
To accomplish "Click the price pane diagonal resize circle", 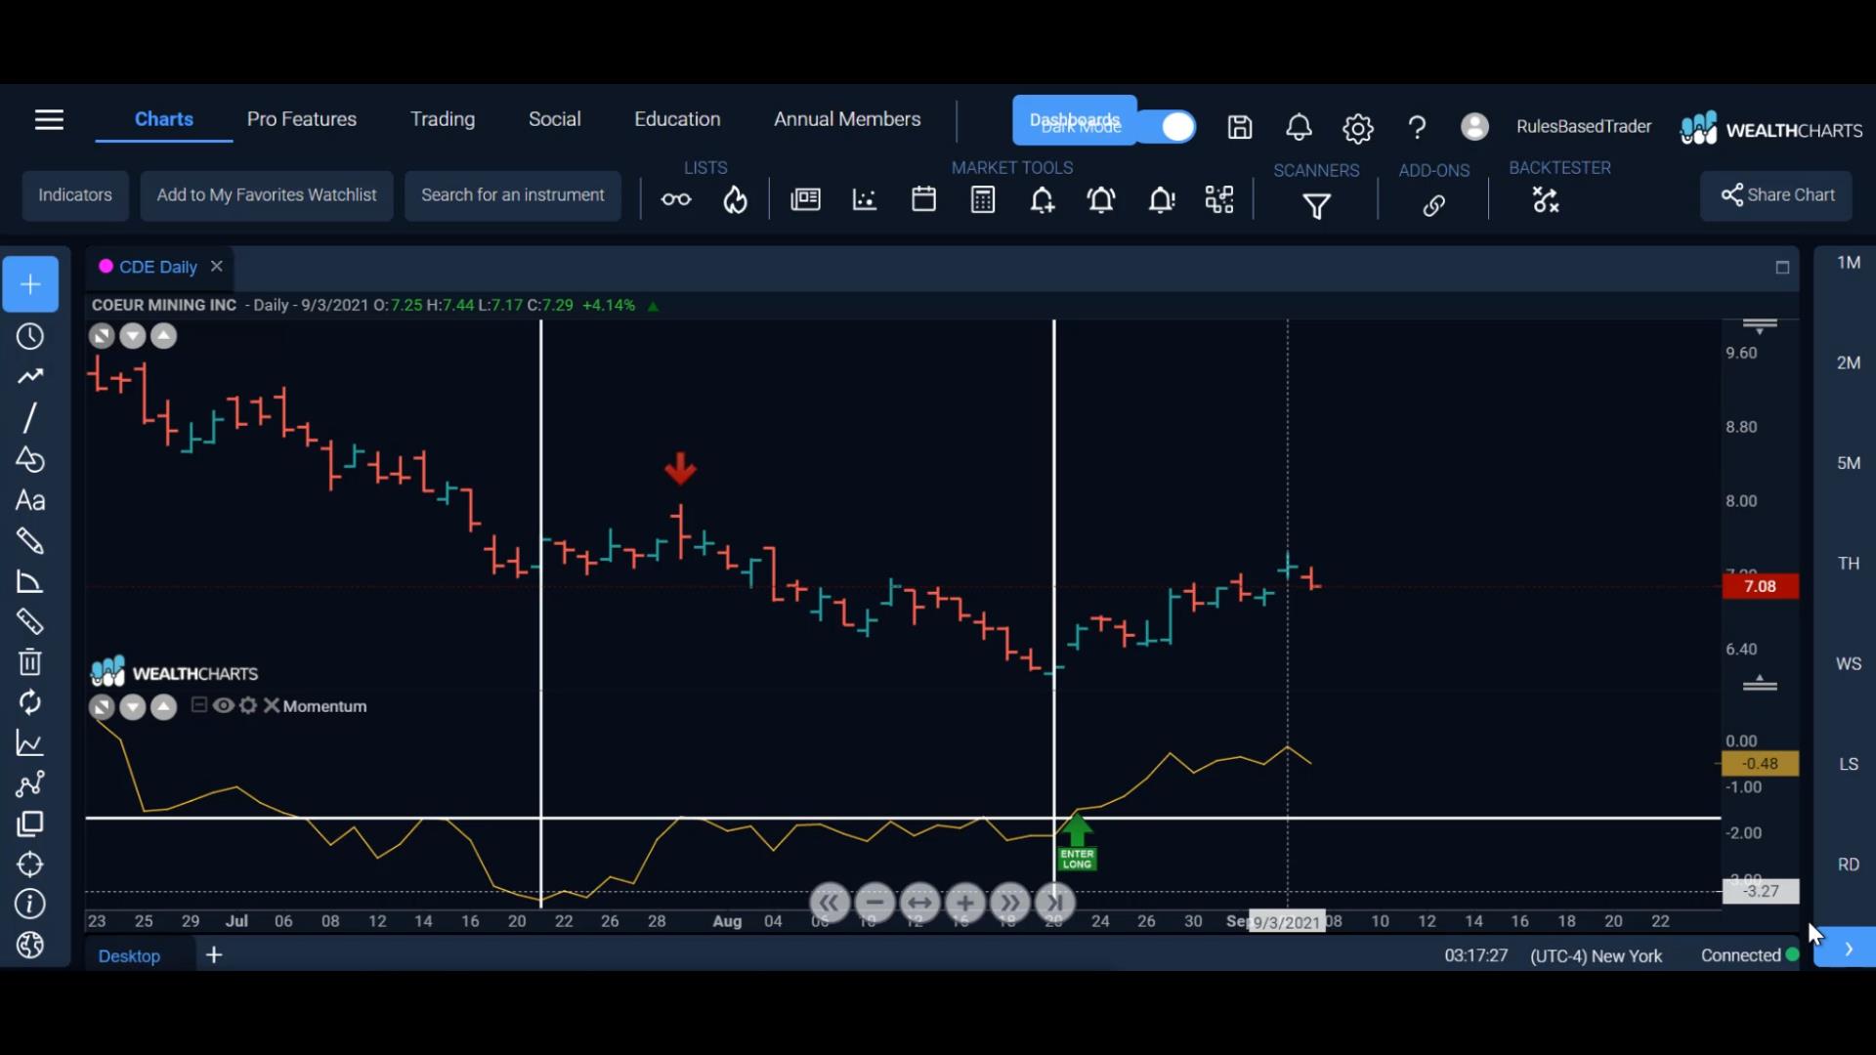I will (x=102, y=336).
